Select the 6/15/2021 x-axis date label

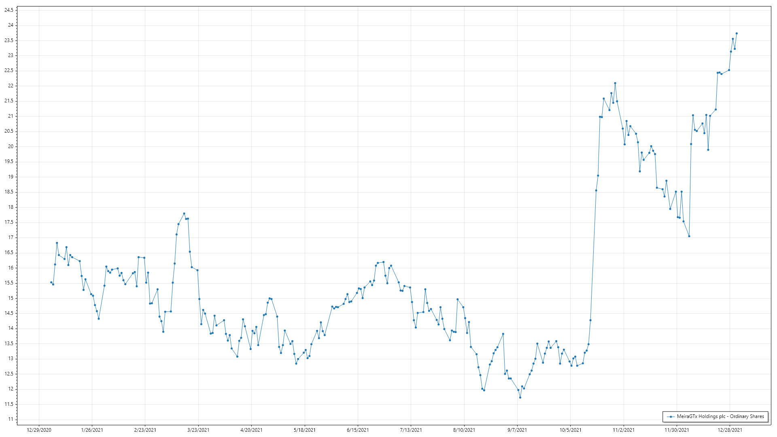(x=358, y=430)
